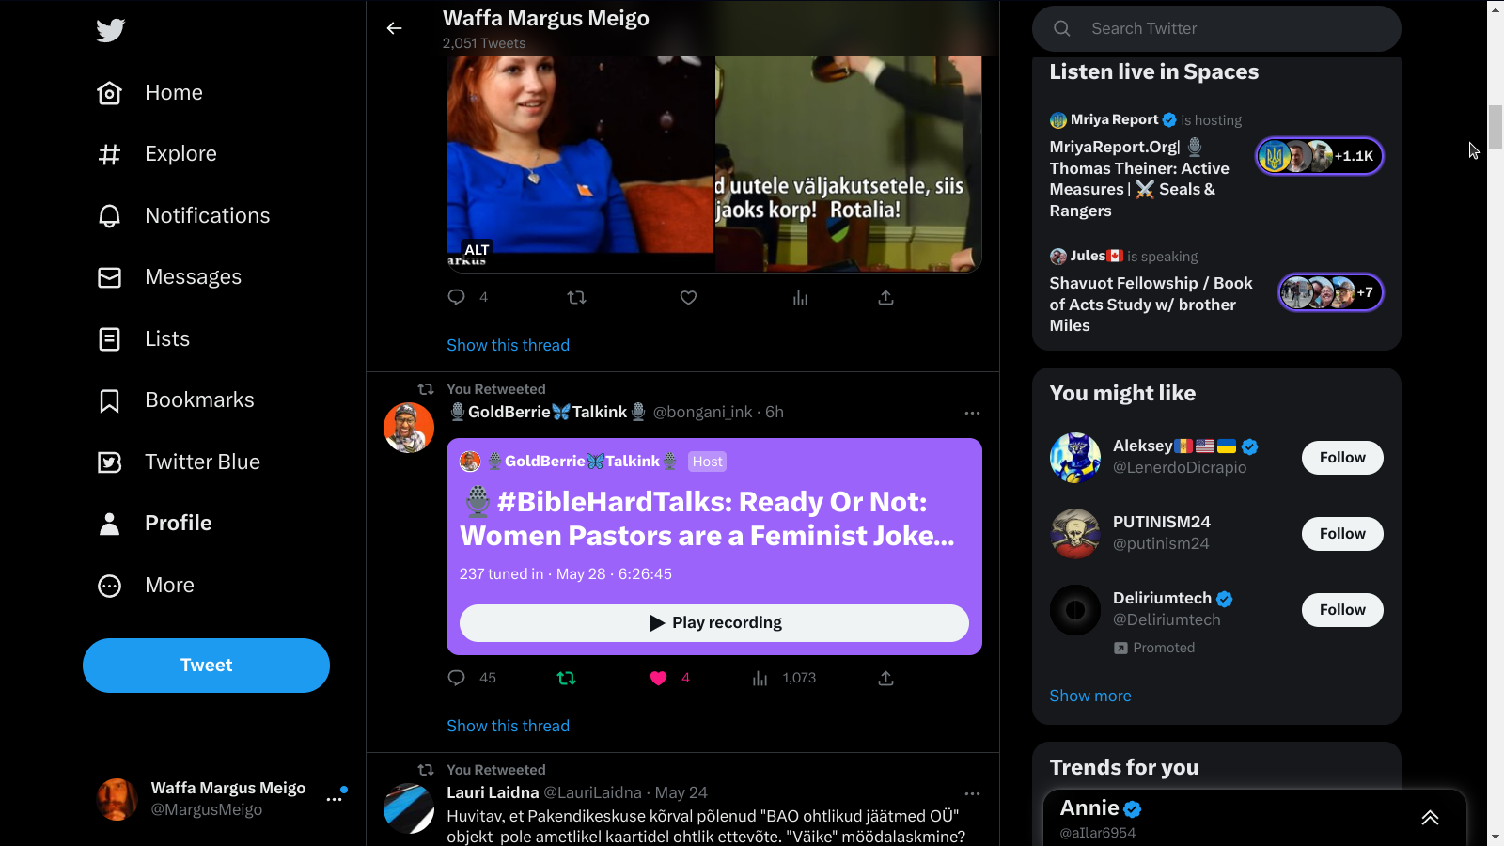Open Aleksey's avatar in suggestions
1504x846 pixels.
click(1075, 458)
